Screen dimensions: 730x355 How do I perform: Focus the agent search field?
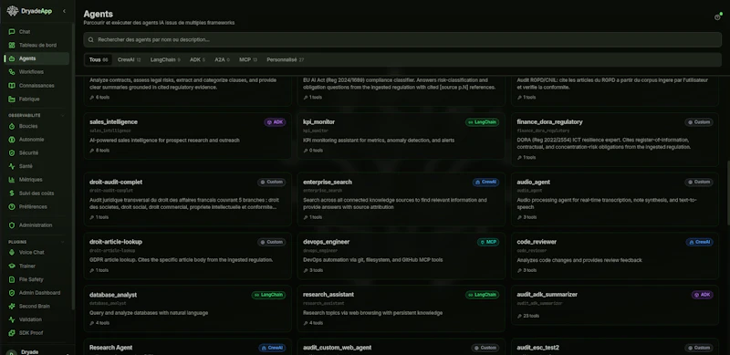[402, 39]
